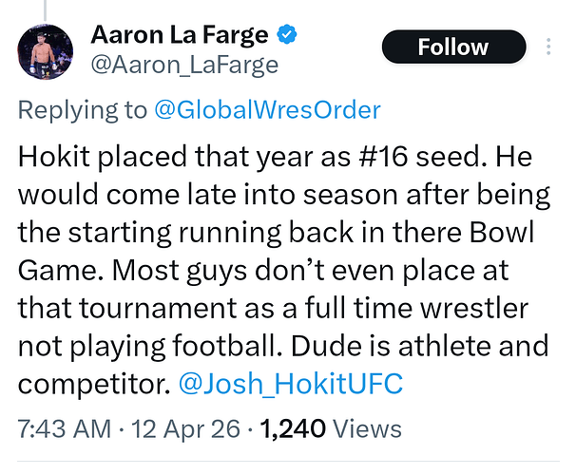Image resolution: width=576 pixels, height=475 pixels.
Task: Click the display name Aaron La Farge
Action: pyautogui.click(x=180, y=36)
